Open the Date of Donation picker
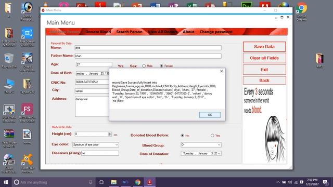The height and width of the screenshot is (187, 333). pyautogui.click(x=219, y=153)
